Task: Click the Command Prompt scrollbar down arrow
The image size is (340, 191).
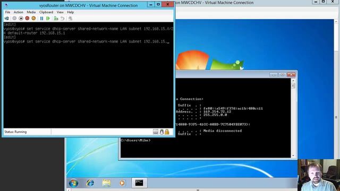Action: click(x=293, y=155)
